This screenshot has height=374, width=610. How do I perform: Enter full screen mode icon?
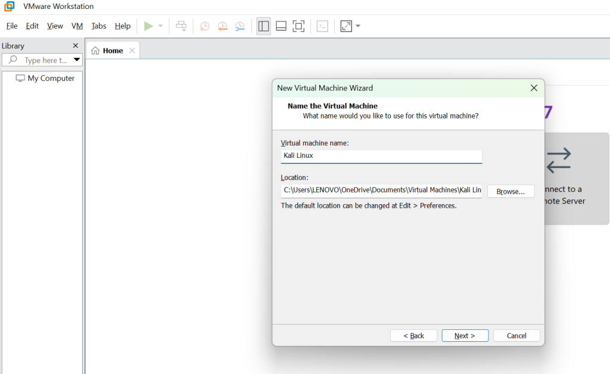(x=298, y=26)
